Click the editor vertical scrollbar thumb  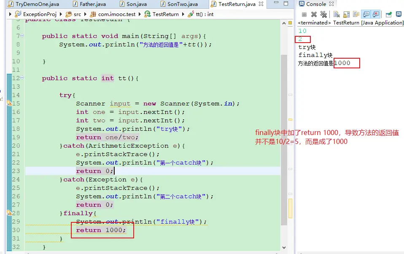coord(284,139)
